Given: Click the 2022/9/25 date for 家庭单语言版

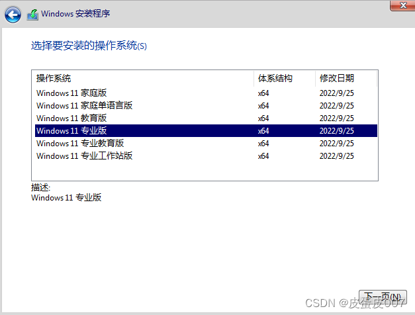Looking at the screenshot, I should pyautogui.click(x=336, y=106).
